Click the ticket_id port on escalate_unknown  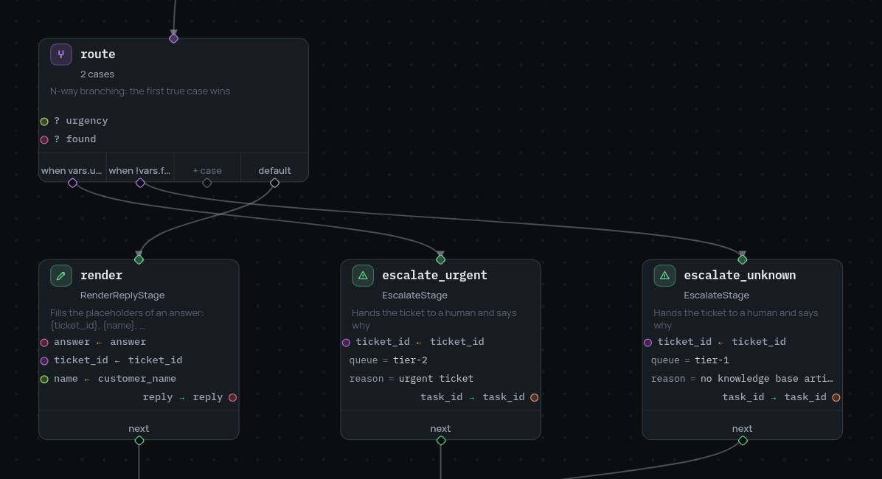648,343
